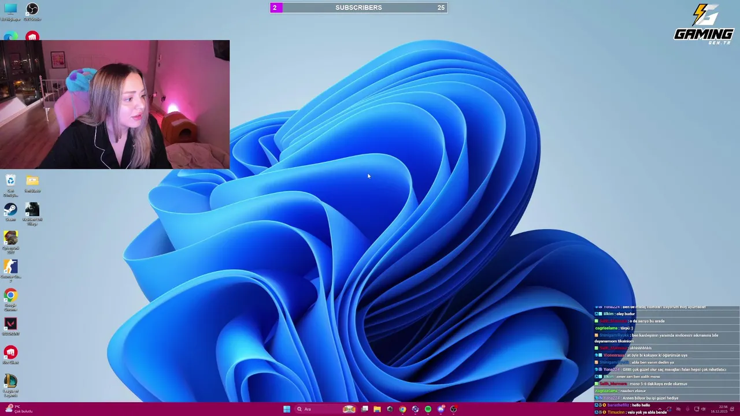This screenshot has width=740, height=416.
Task: Launch the Google Chrome desktop shortcut
Action: 10,300
